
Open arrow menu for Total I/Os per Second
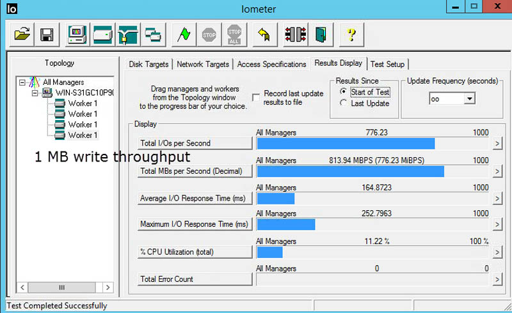coord(497,144)
